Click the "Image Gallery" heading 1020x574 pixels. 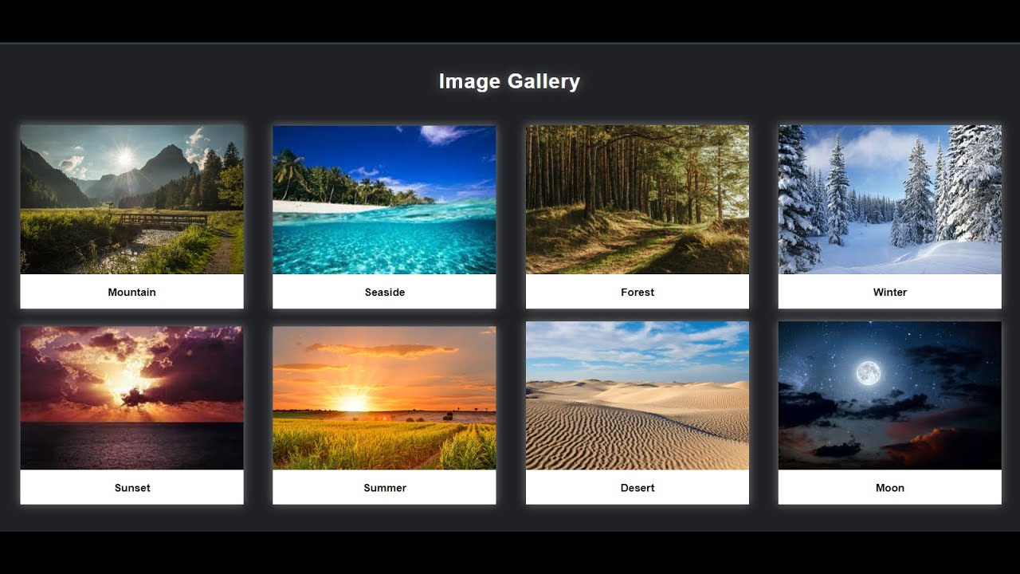pyautogui.click(x=509, y=81)
